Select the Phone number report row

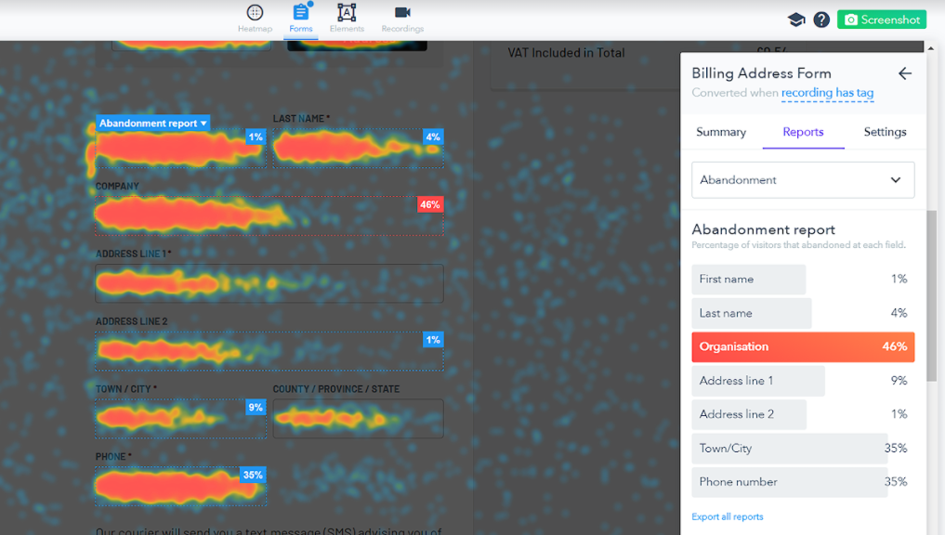coord(803,482)
